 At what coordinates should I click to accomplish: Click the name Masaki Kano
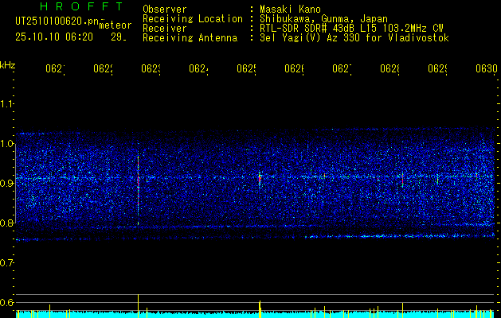(290, 9)
